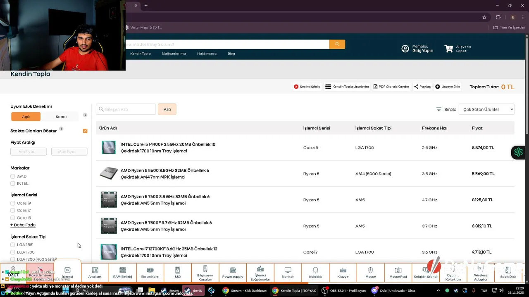Open a new browser tab
Screen dimensions: 529x297
click(146, 5)
